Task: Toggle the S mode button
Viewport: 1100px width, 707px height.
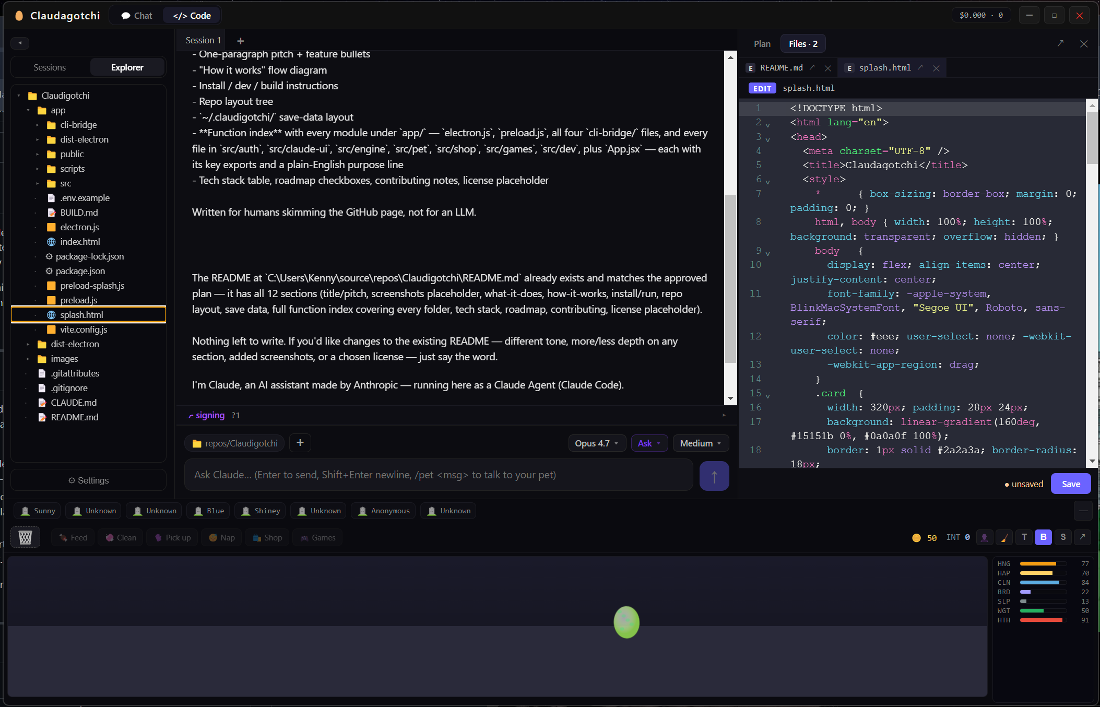Action: click(1063, 537)
